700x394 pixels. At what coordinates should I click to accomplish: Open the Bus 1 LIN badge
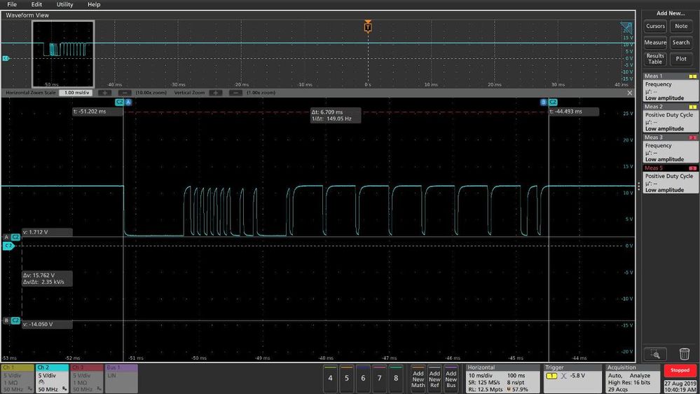pos(121,379)
